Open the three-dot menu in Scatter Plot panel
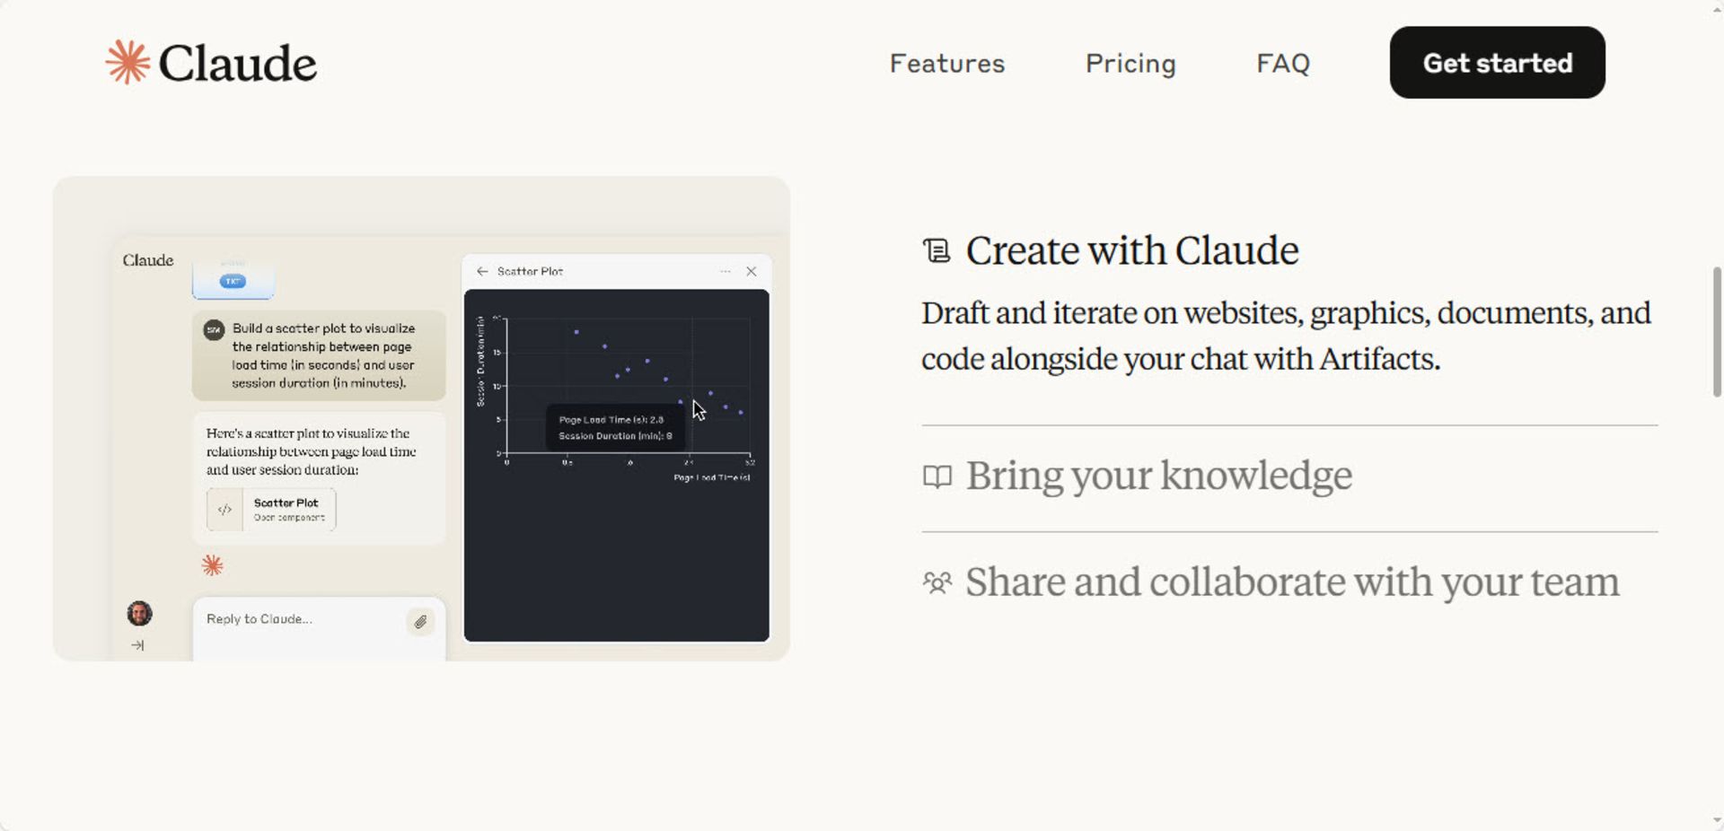This screenshot has height=831, width=1724. click(726, 271)
